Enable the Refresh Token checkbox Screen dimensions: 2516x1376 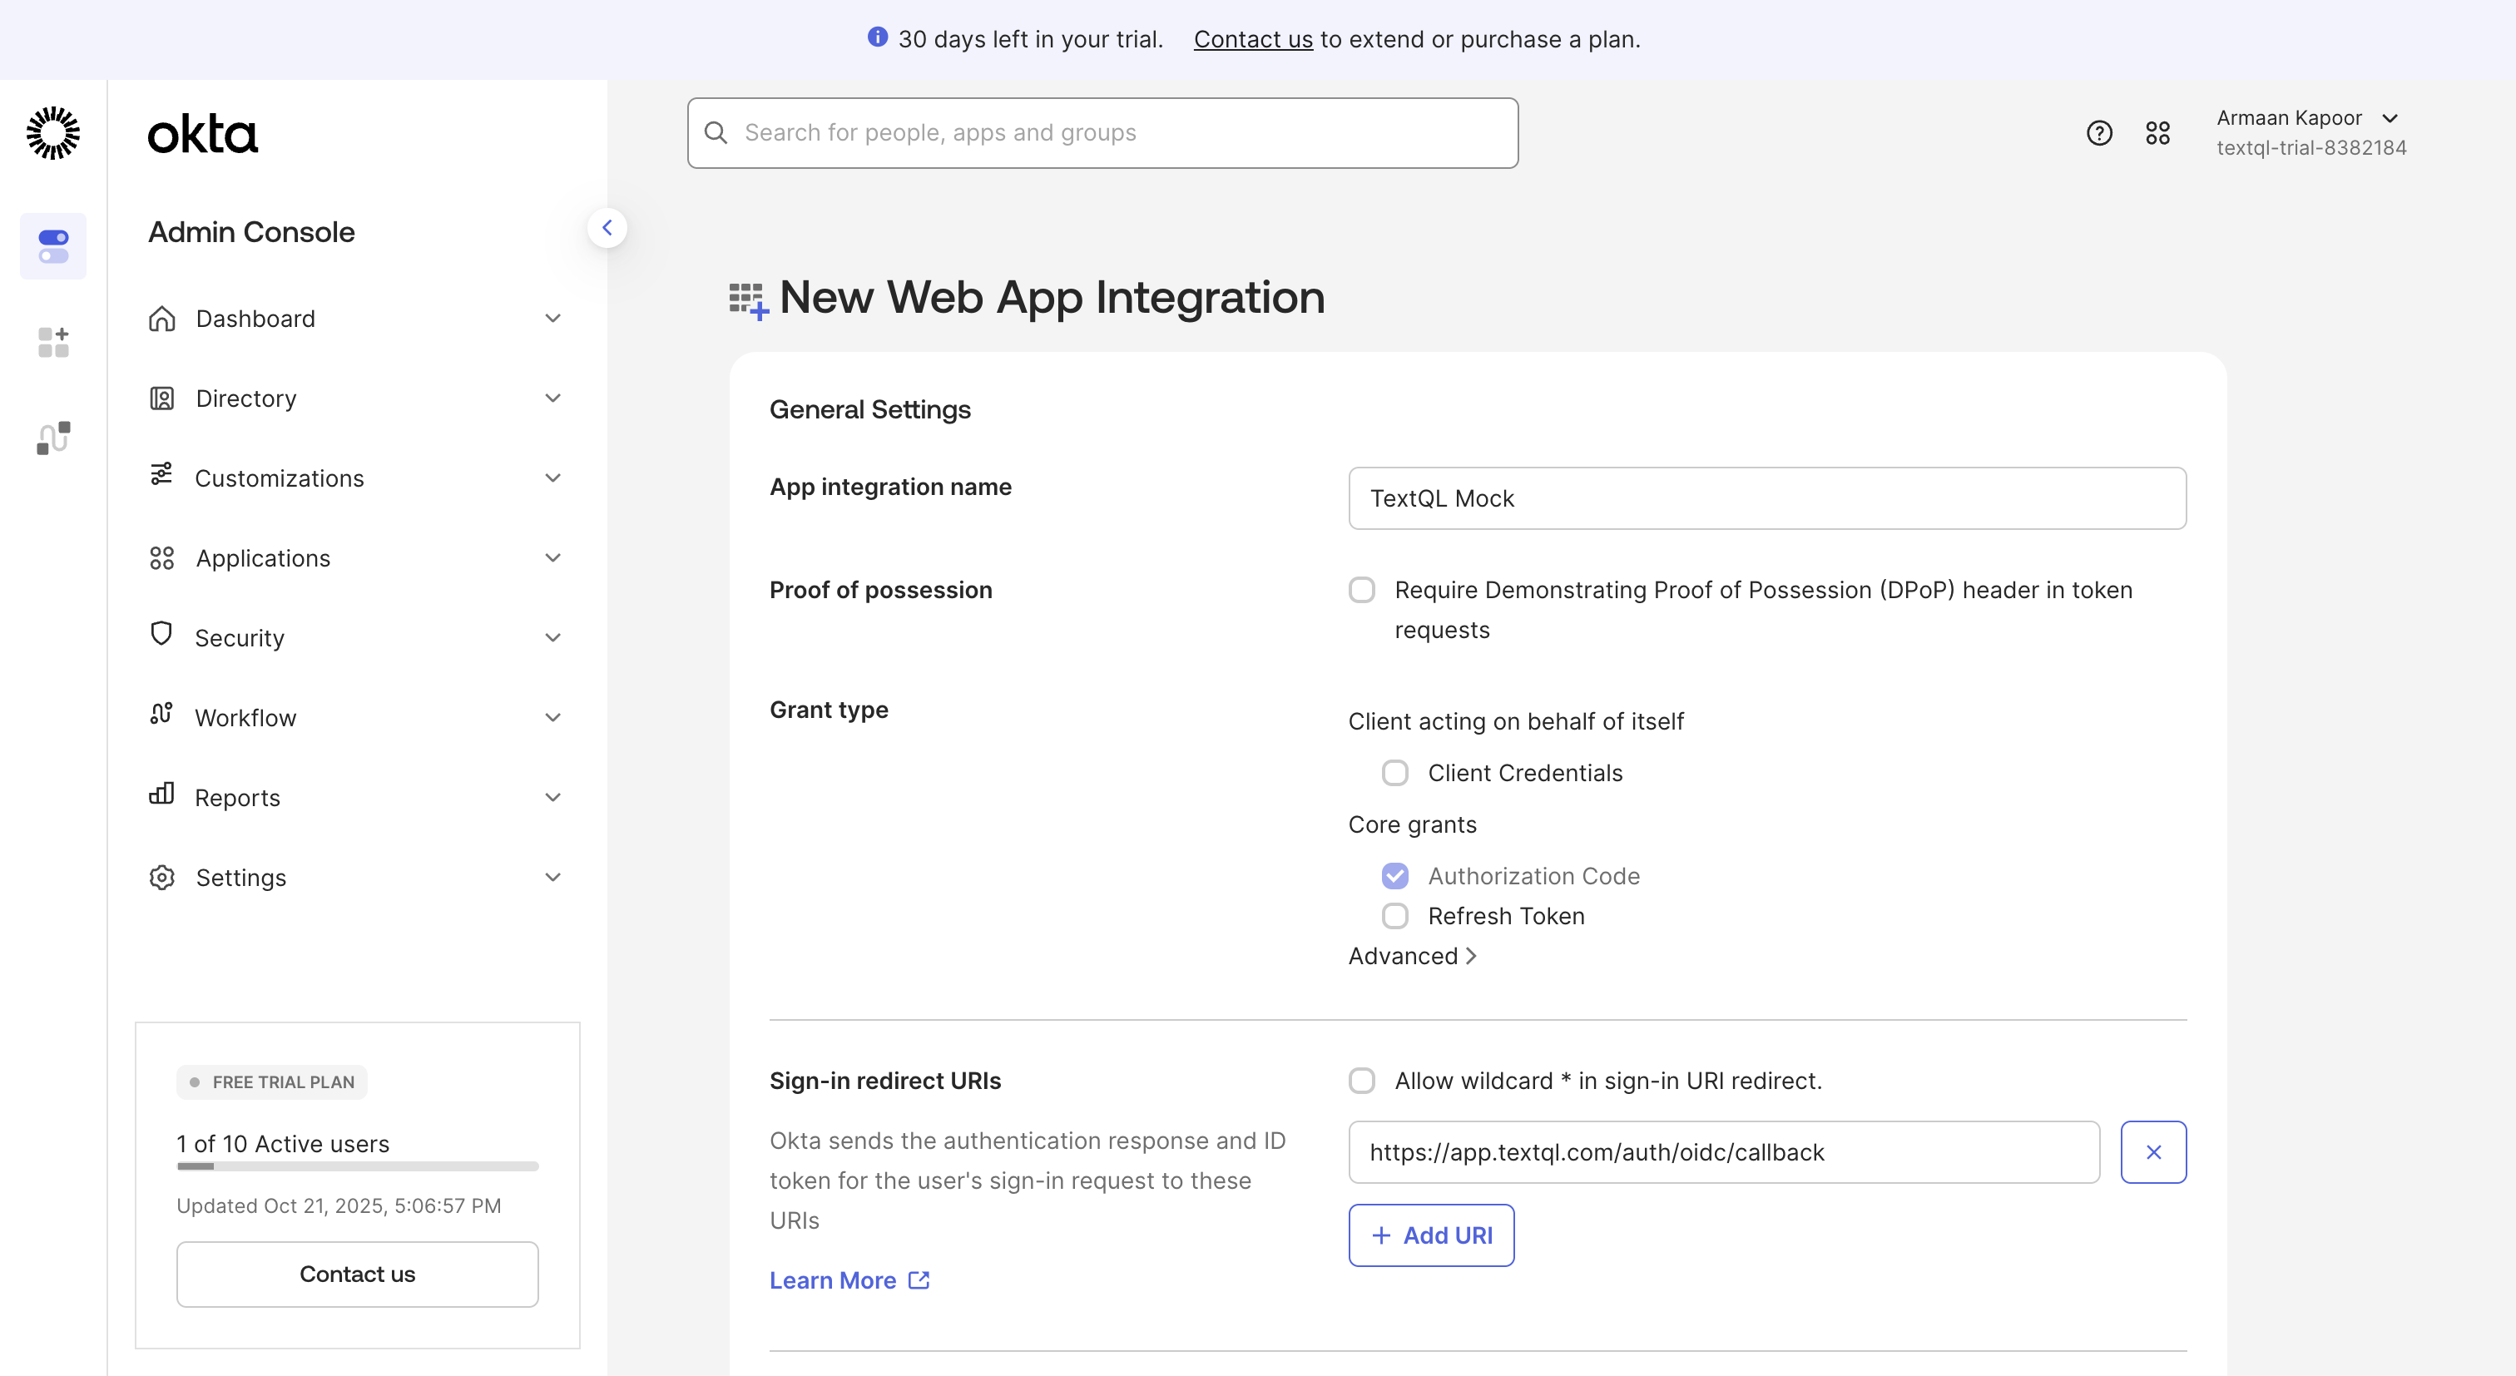coord(1394,916)
